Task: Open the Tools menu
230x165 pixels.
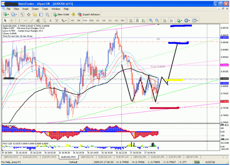Action: point(45,9)
